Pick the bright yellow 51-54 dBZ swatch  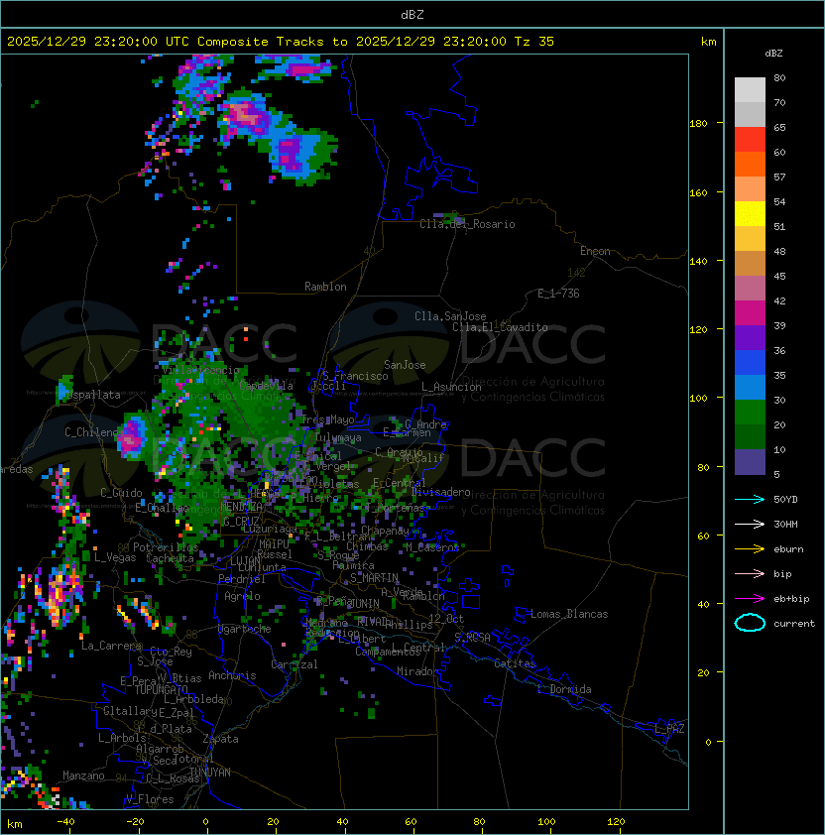[750, 214]
